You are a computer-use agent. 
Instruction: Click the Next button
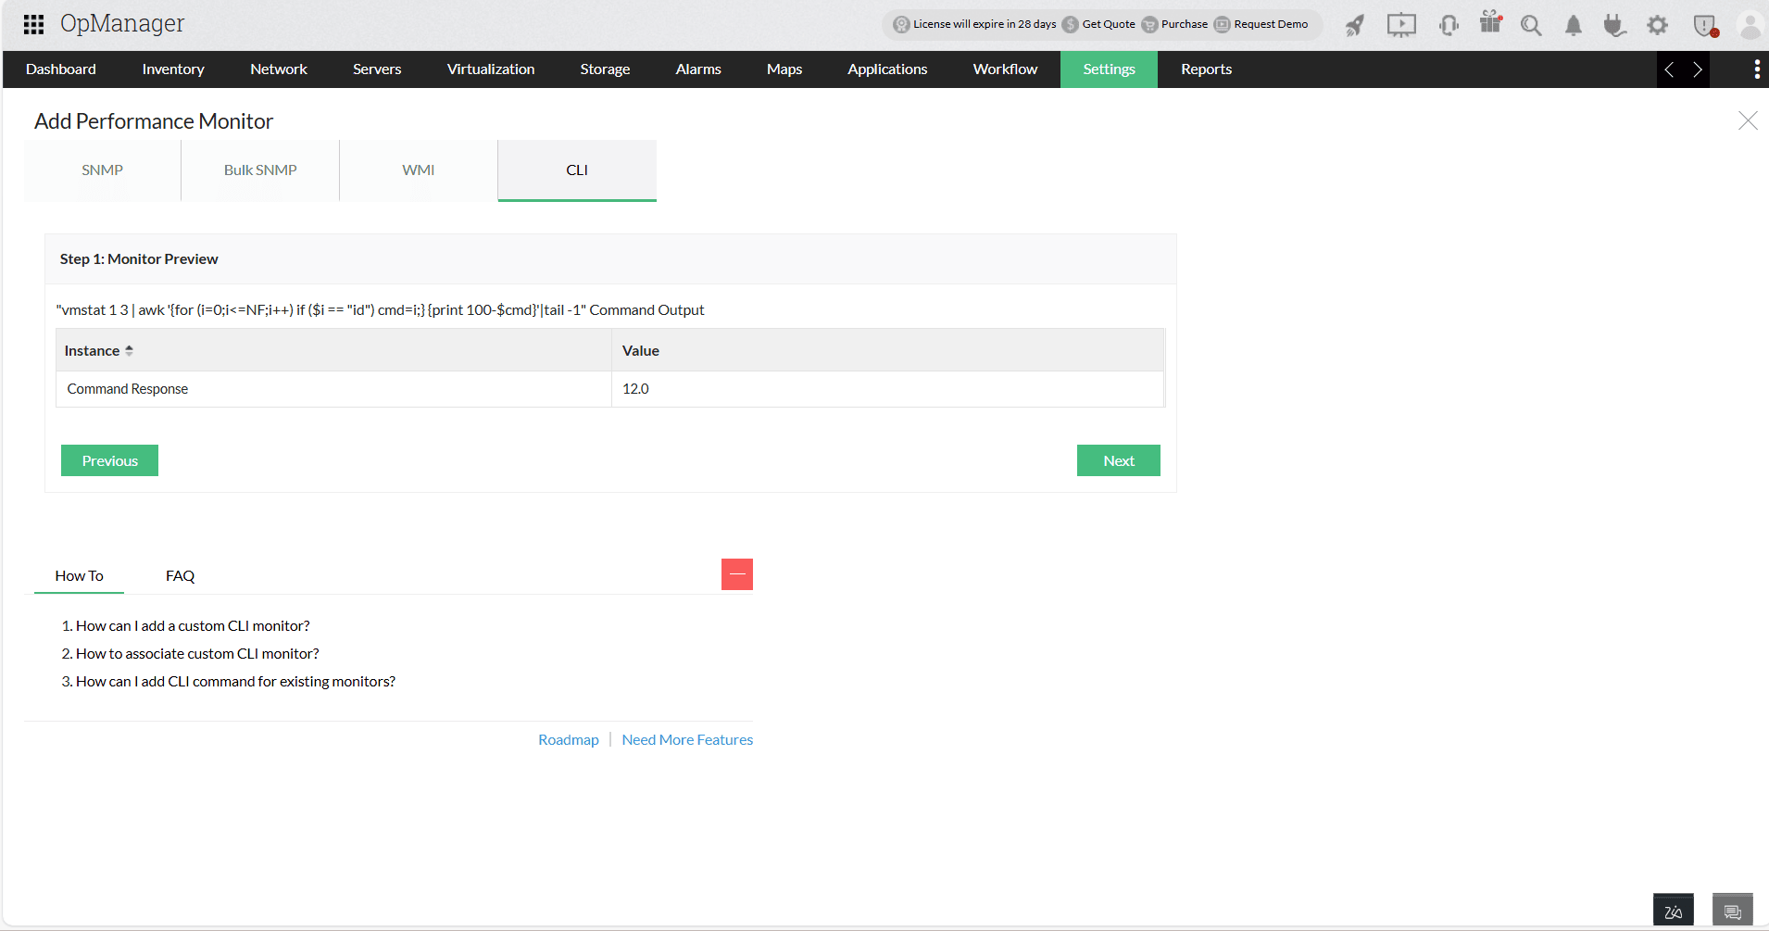click(1118, 460)
